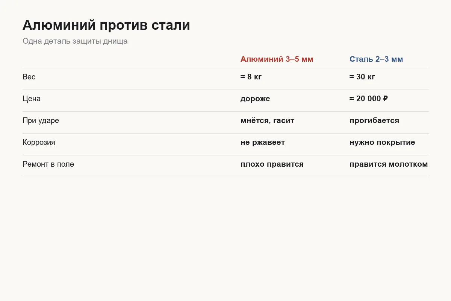Click the "Ремонт в поле" row label

click(48, 164)
